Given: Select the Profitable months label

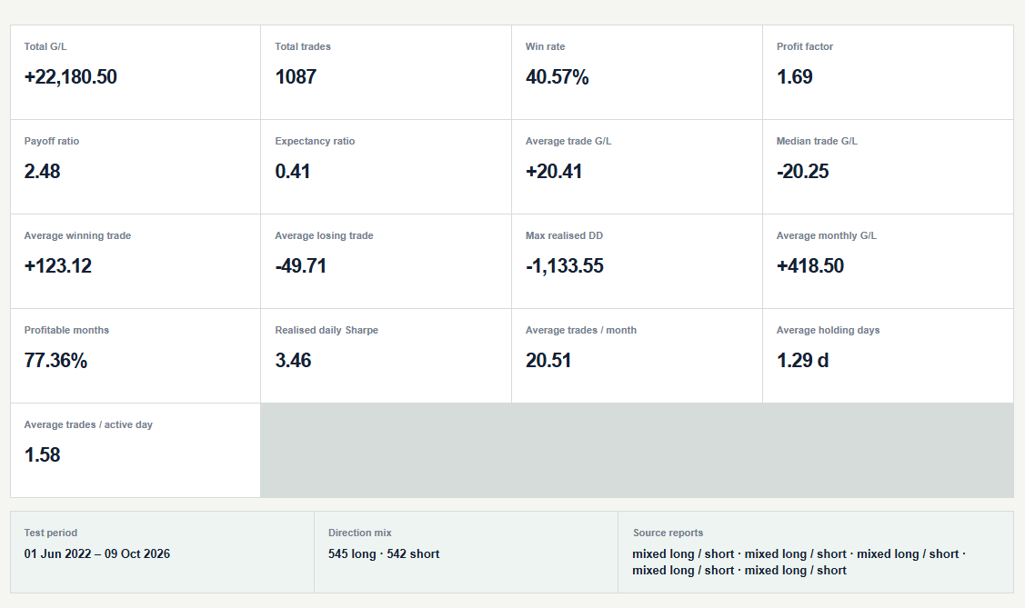Looking at the screenshot, I should (x=66, y=331).
